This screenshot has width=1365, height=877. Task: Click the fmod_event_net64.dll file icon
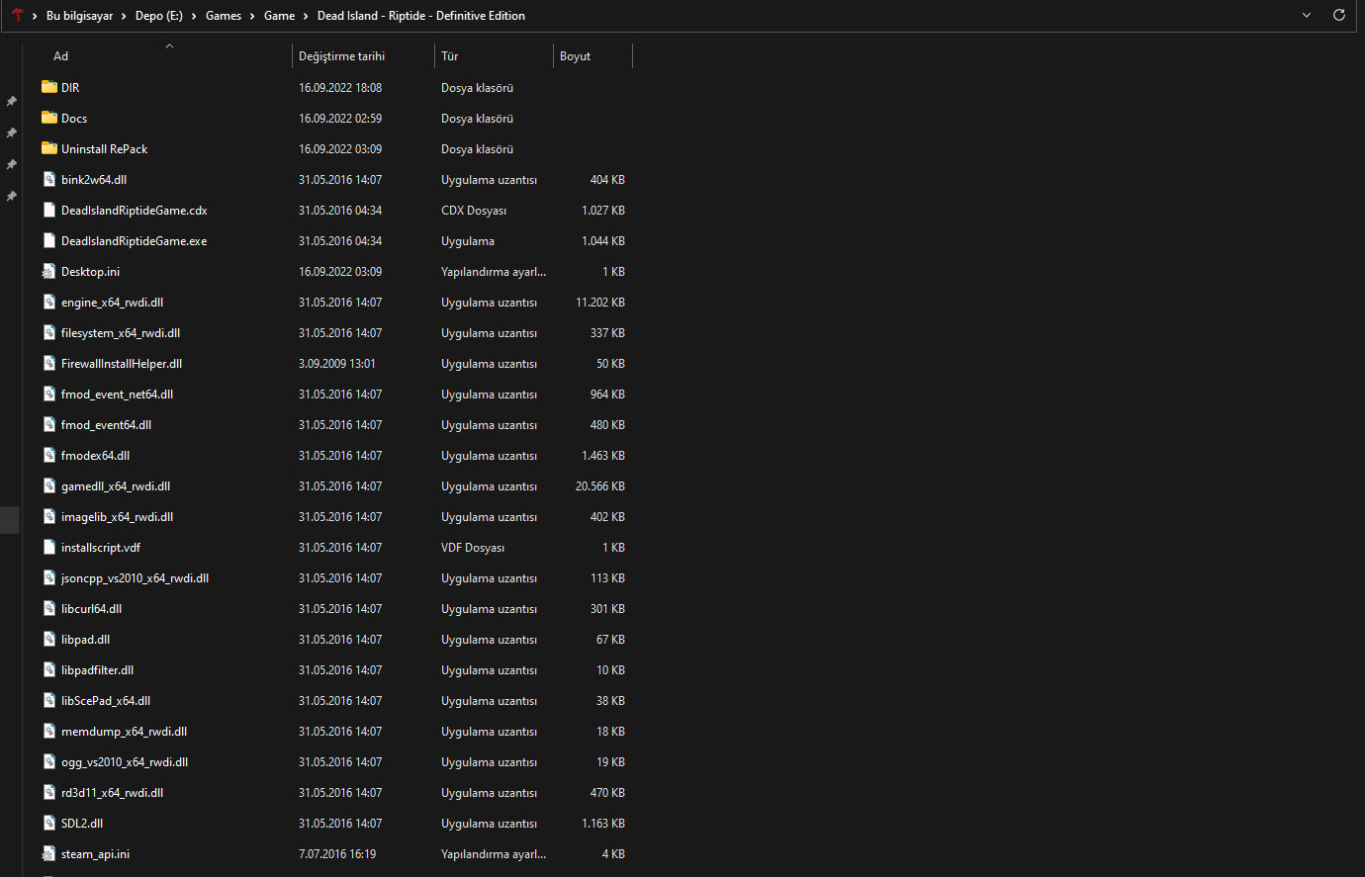(x=49, y=394)
